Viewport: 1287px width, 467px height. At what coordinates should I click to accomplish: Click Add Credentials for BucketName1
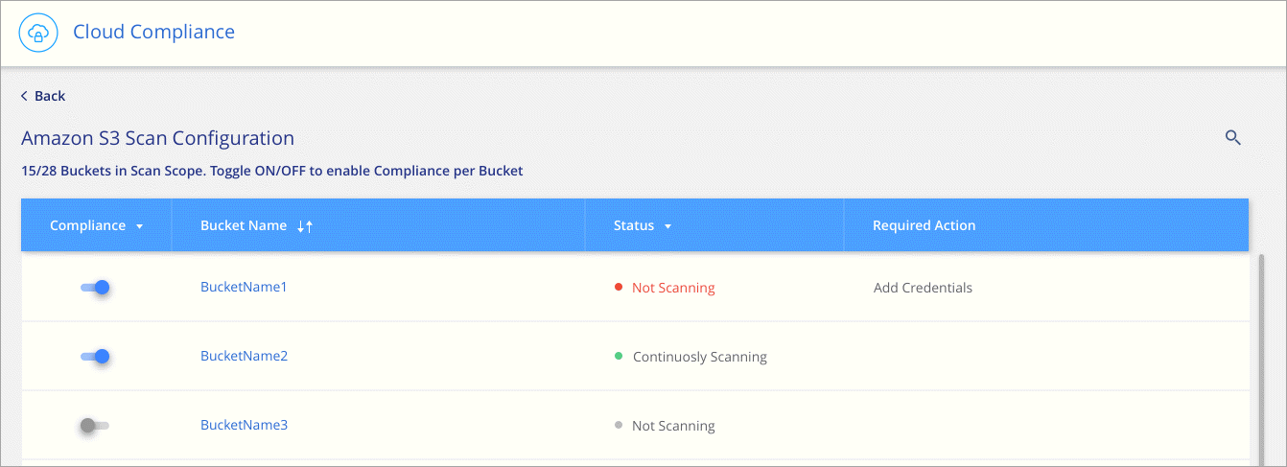(x=923, y=288)
